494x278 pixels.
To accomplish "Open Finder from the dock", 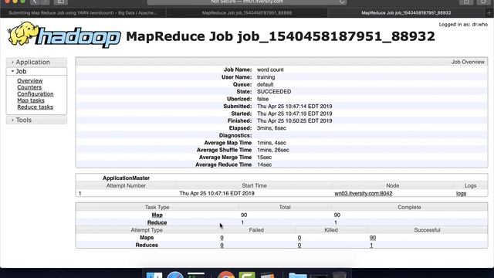I will pyautogui.click(x=154, y=275).
